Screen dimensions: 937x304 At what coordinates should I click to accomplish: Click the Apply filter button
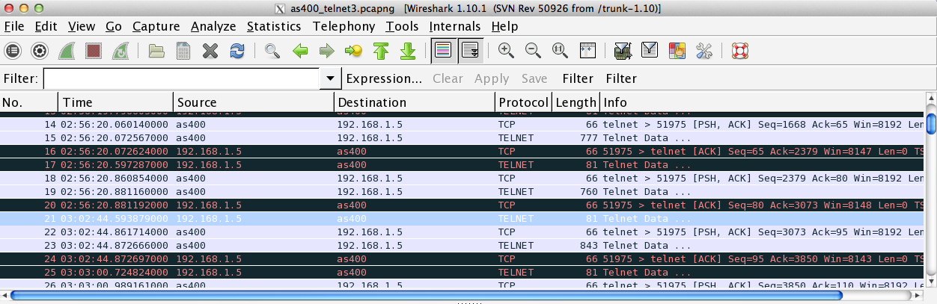[492, 78]
